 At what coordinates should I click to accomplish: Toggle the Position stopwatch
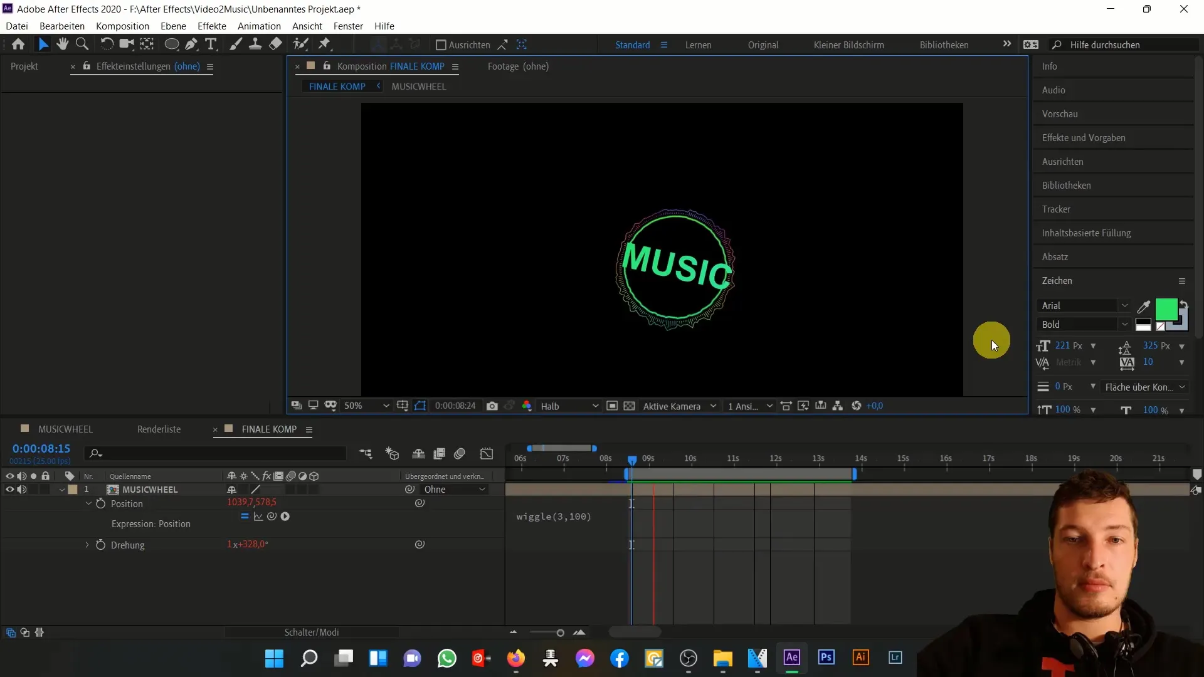coord(100,503)
